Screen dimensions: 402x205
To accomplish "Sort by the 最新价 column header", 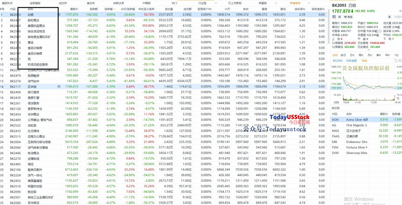I will coord(74,9).
